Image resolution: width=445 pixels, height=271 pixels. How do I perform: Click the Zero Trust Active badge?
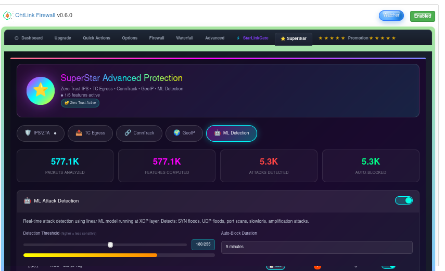pyautogui.click(x=80, y=103)
